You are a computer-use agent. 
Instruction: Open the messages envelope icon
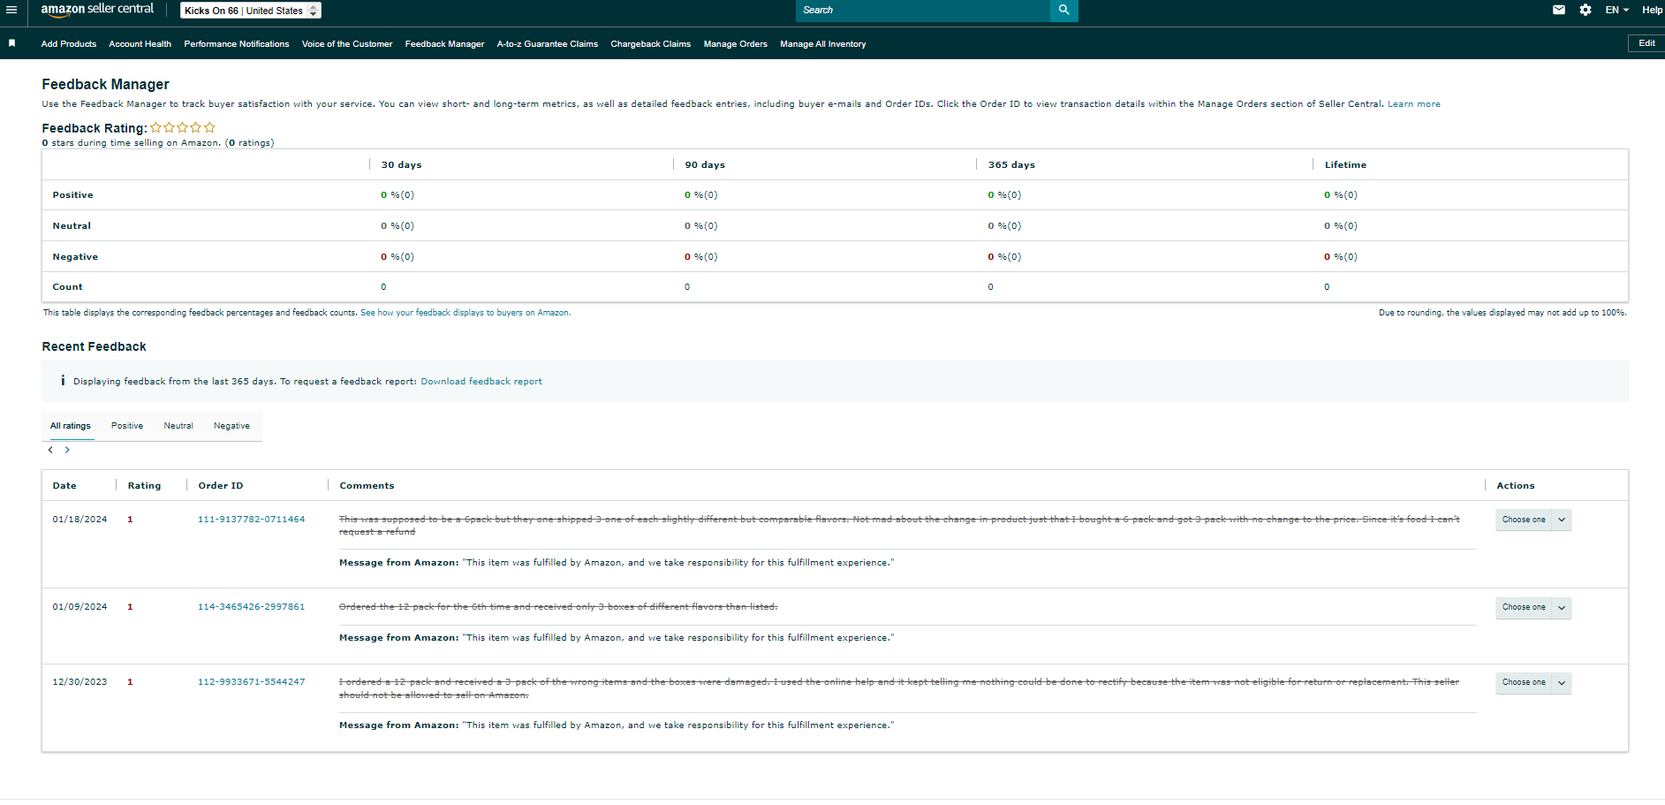tap(1559, 10)
